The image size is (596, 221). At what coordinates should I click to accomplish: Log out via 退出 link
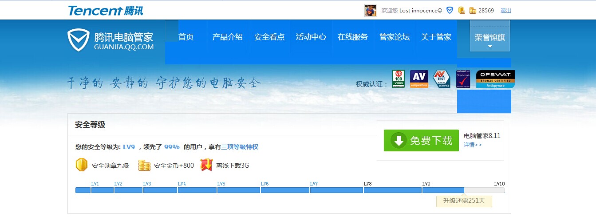pyautogui.click(x=506, y=10)
